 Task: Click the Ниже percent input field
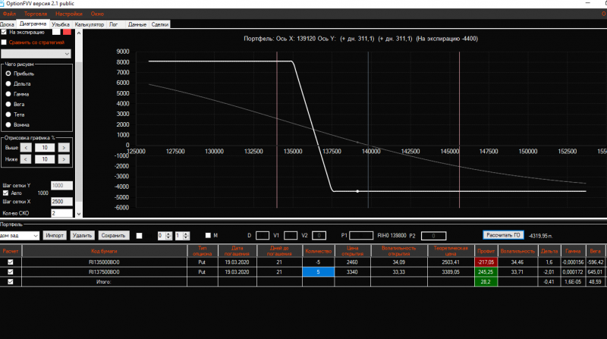point(45,159)
